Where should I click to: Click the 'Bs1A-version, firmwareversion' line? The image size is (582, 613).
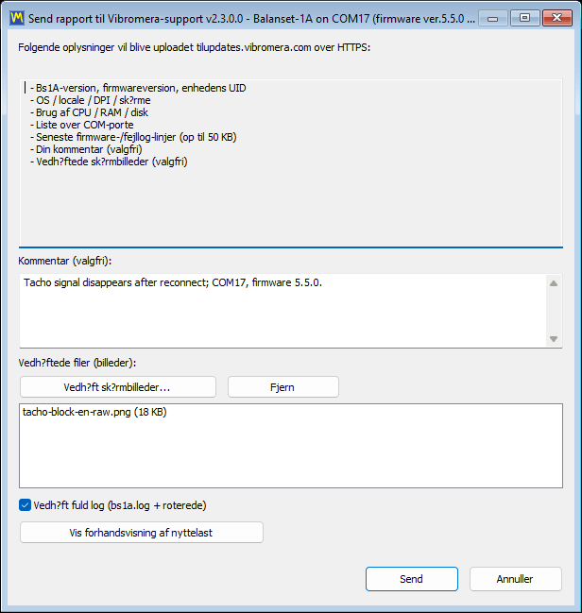pyautogui.click(x=138, y=88)
